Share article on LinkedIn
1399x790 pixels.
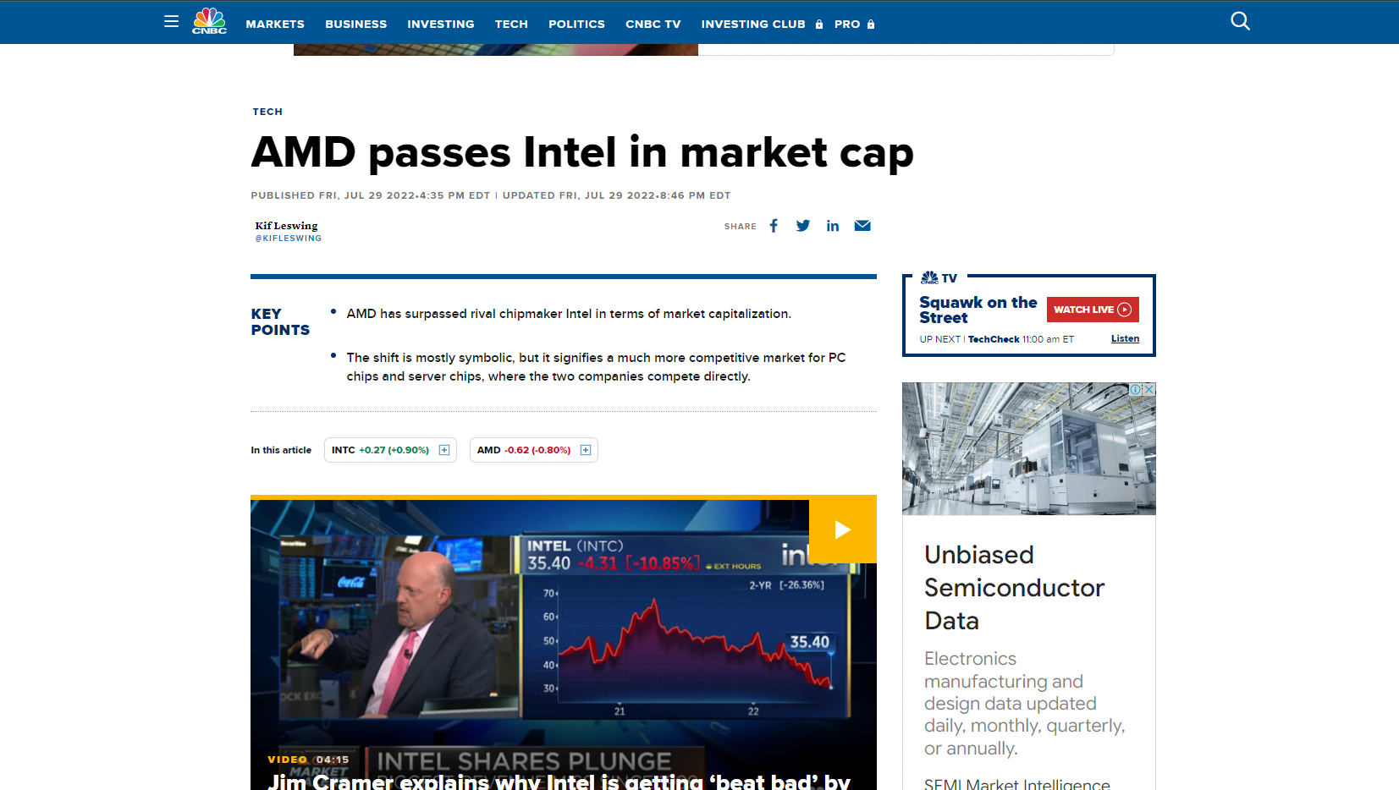tap(833, 226)
